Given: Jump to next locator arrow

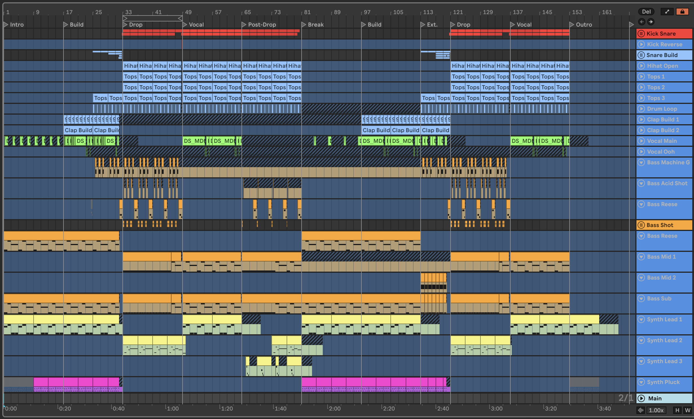Looking at the screenshot, I should pyautogui.click(x=651, y=22).
